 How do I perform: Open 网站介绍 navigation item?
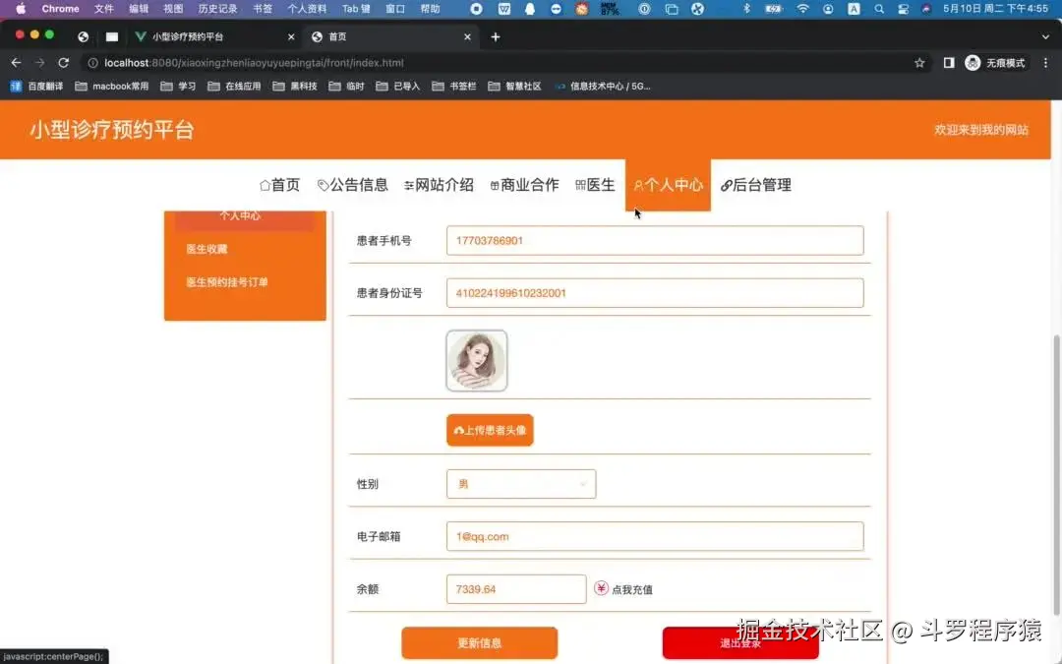click(x=439, y=185)
